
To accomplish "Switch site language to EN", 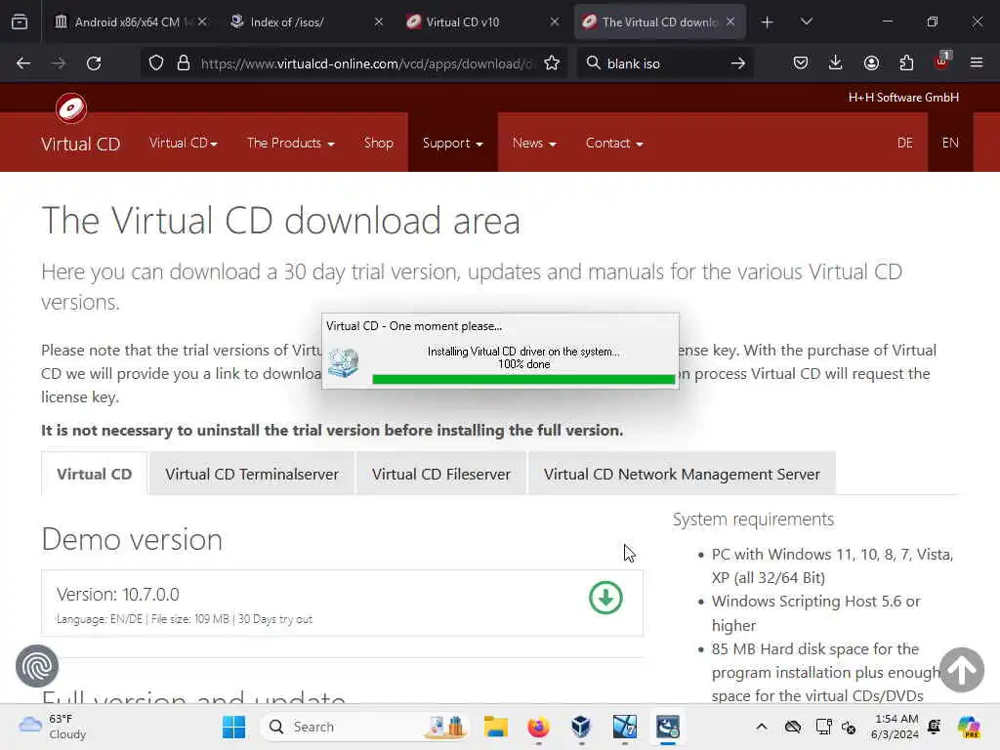I will pos(949,143).
